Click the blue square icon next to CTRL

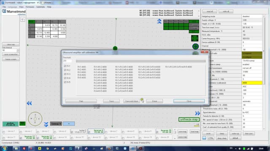(x=204, y=138)
